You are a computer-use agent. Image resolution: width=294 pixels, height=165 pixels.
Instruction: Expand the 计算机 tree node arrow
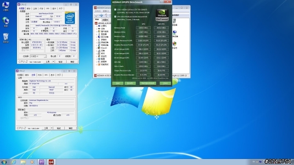[97, 26]
